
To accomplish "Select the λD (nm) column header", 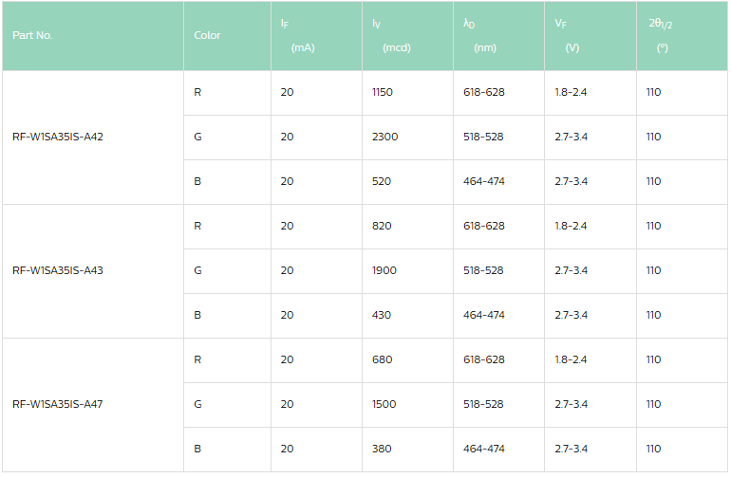I will click(479, 35).
